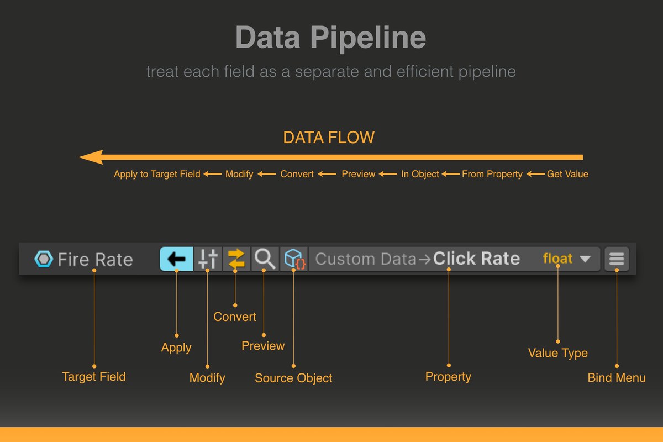The height and width of the screenshot is (442, 663).
Task: Expand the float value type dropdown arrow
Action: click(x=585, y=259)
